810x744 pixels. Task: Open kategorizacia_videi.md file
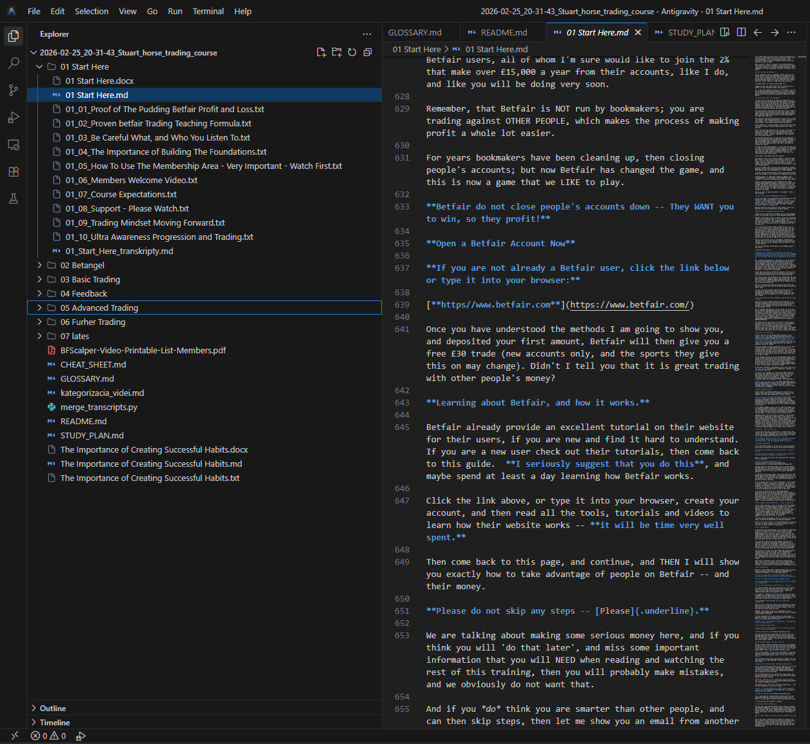(102, 393)
